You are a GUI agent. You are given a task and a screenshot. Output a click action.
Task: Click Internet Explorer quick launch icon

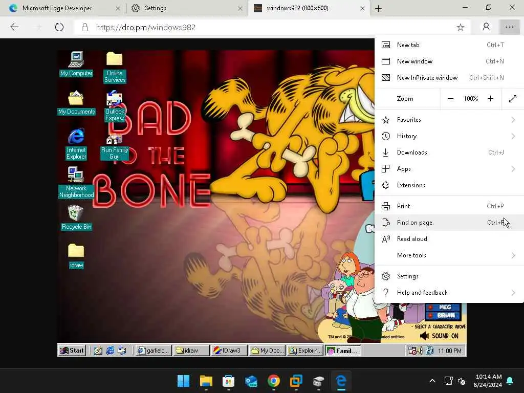110,351
